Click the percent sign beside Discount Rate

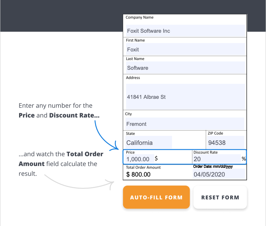click(244, 159)
